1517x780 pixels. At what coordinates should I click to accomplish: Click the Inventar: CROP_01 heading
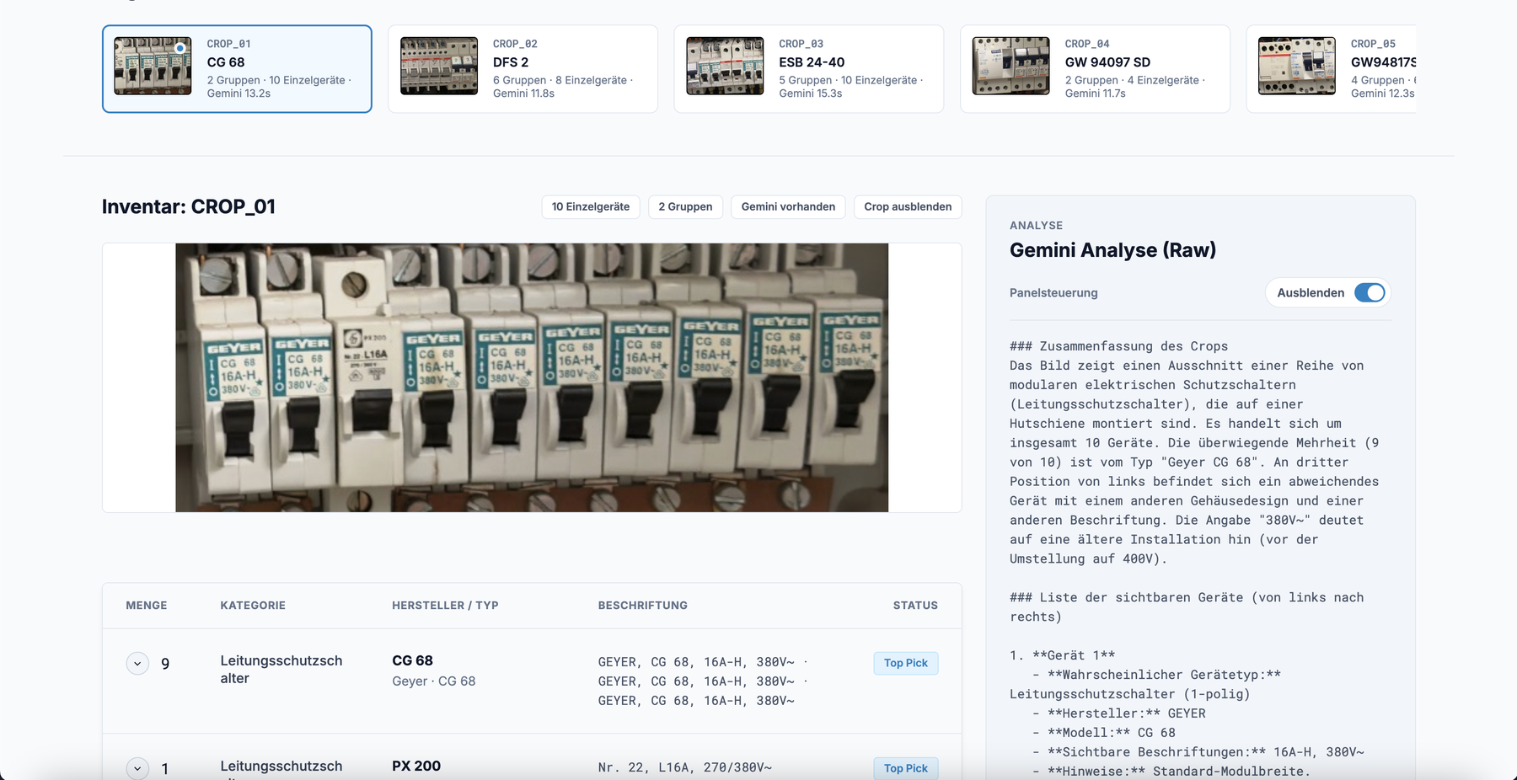(x=189, y=206)
